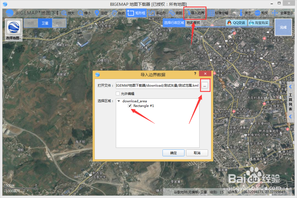Switch to the 地图 map layer tab
The height and width of the screenshot is (198, 297).
click(x=31, y=23)
